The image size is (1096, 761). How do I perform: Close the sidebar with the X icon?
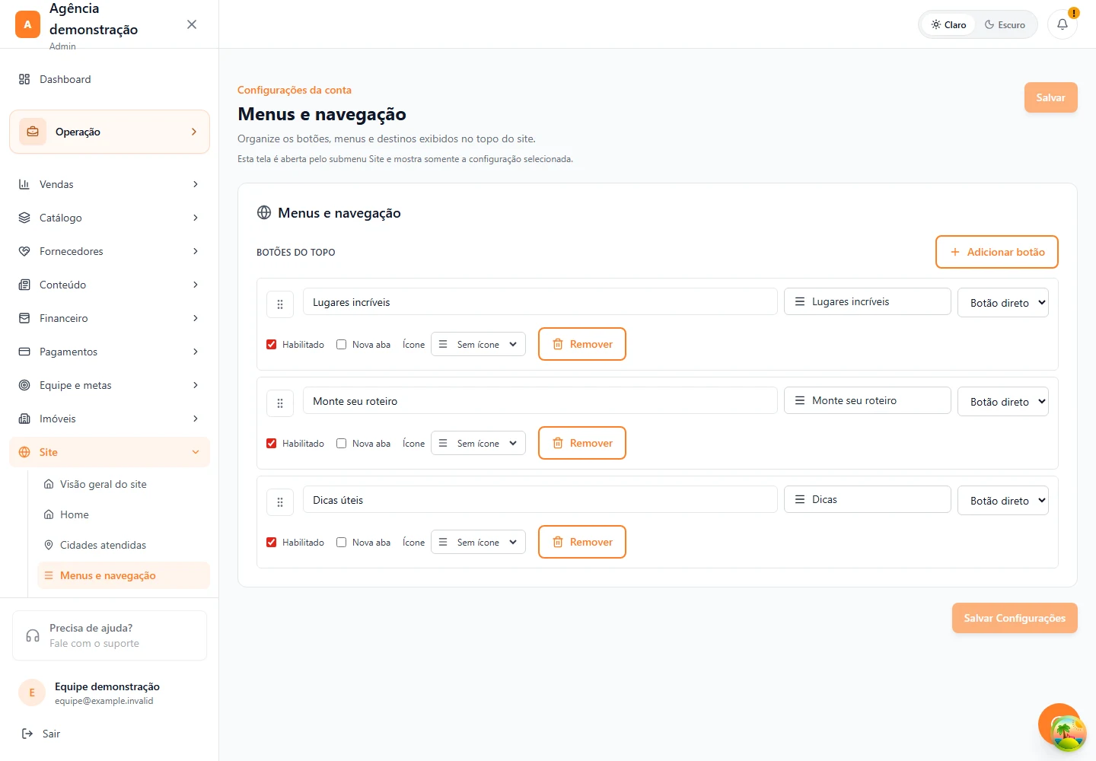[x=192, y=24]
